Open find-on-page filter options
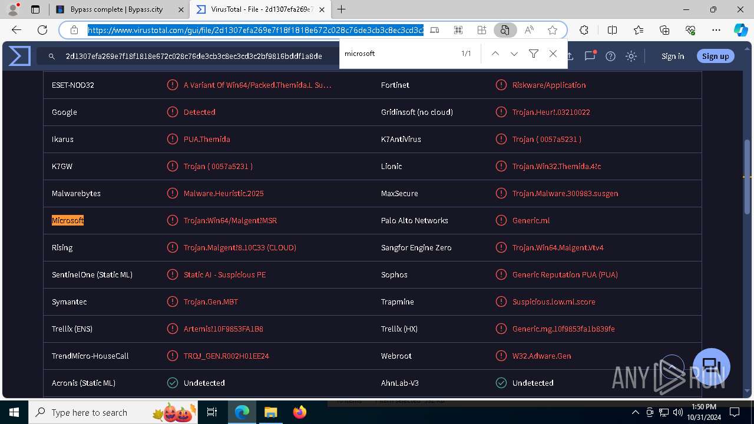This screenshot has height=424, width=754. [534, 54]
